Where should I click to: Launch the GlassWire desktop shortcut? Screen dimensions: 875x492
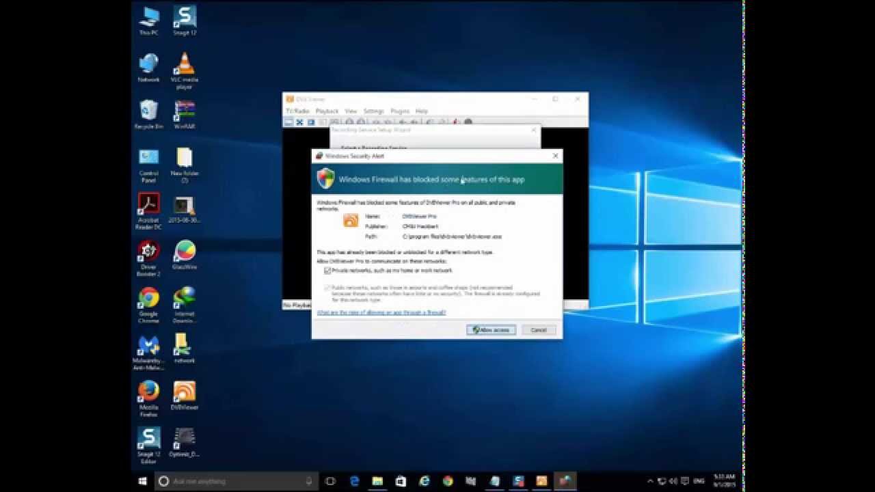point(185,256)
